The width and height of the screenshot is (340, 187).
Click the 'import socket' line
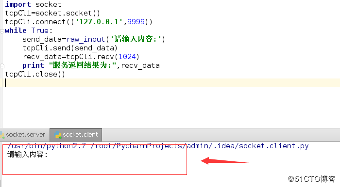pyautogui.click(x=33, y=4)
